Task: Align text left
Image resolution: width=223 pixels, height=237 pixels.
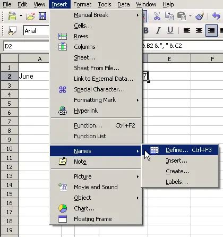Action: [x=187, y=31]
